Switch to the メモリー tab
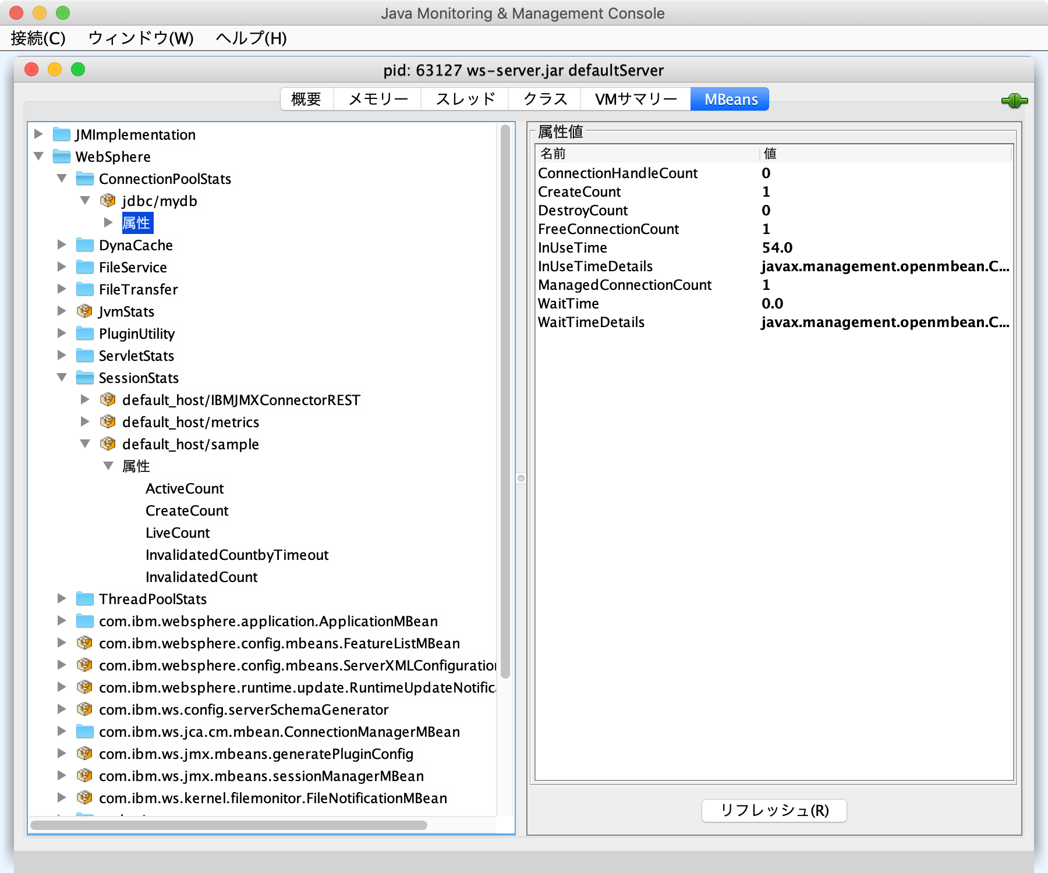 377,98
